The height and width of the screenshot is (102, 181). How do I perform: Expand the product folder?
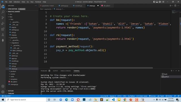click(22, 71)
